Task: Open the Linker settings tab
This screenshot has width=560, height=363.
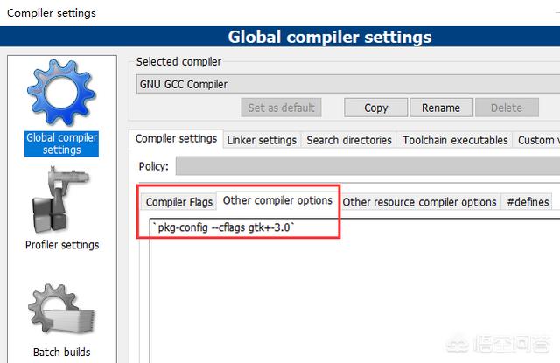Action: coord(262,140)
